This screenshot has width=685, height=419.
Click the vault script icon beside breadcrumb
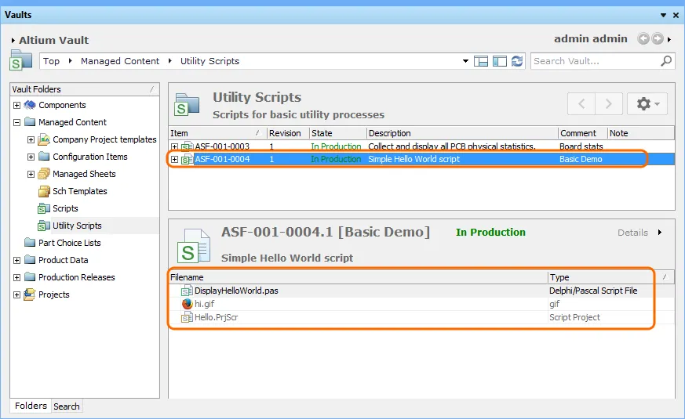coord(20,60)
